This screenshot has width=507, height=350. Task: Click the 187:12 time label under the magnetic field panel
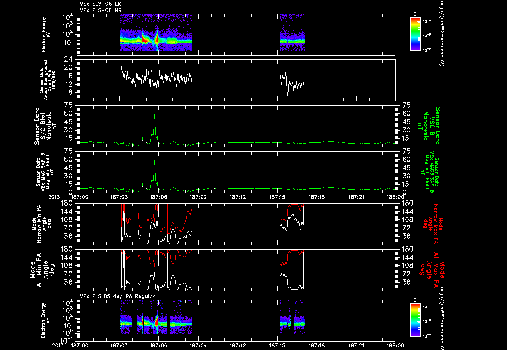coord(238,196)
